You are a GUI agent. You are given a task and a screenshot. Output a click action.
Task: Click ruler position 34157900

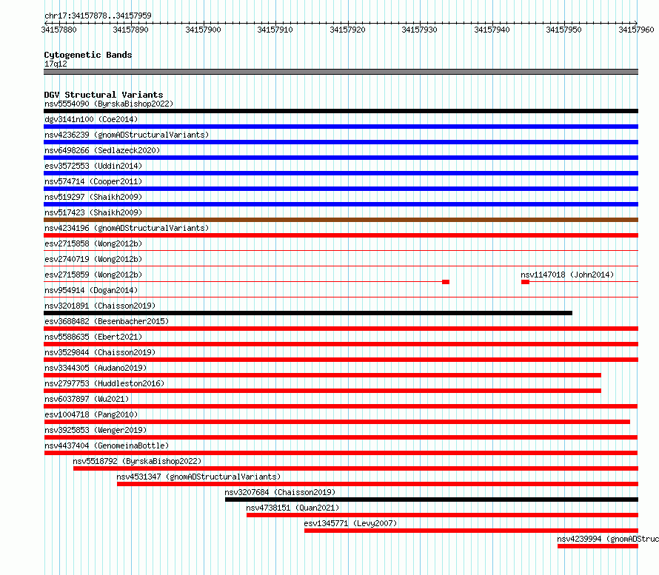(203, 30)
